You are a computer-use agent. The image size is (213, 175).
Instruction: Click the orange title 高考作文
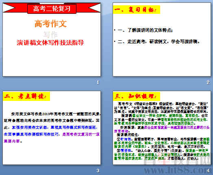tap(50, 24)
